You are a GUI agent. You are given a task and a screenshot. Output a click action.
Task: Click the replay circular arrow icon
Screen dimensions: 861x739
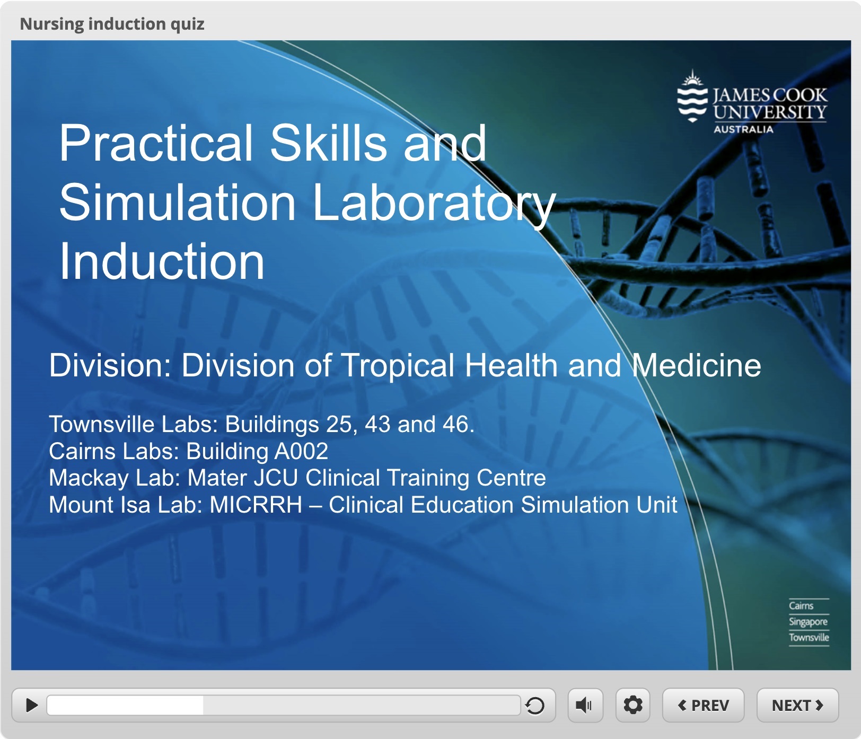(x=535, y=706)
